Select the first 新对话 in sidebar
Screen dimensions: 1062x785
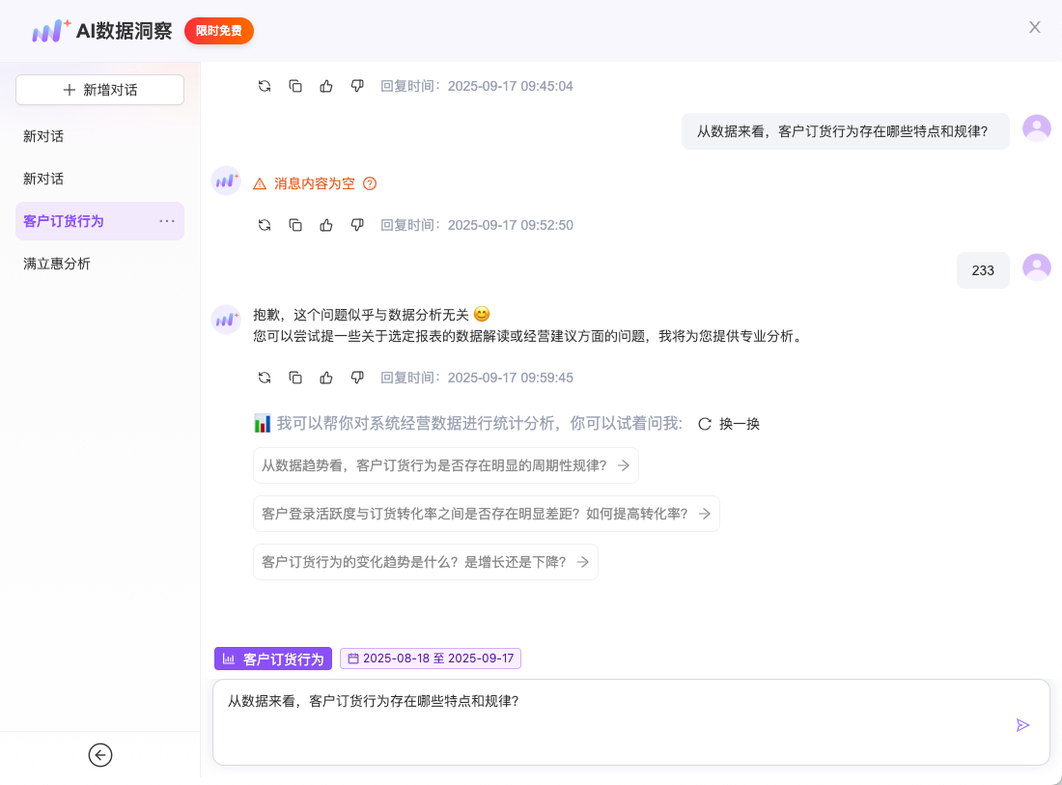[x=43, y=136]
